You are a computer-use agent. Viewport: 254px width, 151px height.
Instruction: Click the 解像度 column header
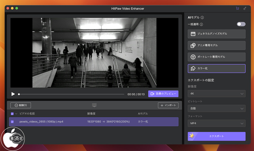[91, 114]
